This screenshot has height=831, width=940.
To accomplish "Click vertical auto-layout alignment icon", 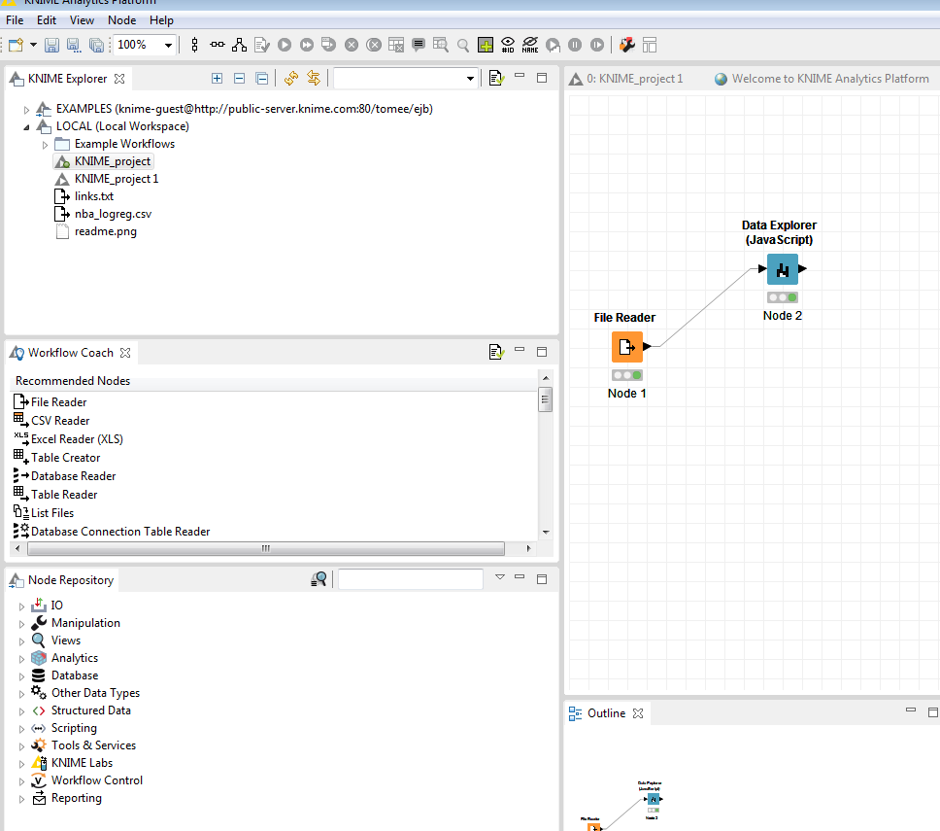I will pos(195,45).
